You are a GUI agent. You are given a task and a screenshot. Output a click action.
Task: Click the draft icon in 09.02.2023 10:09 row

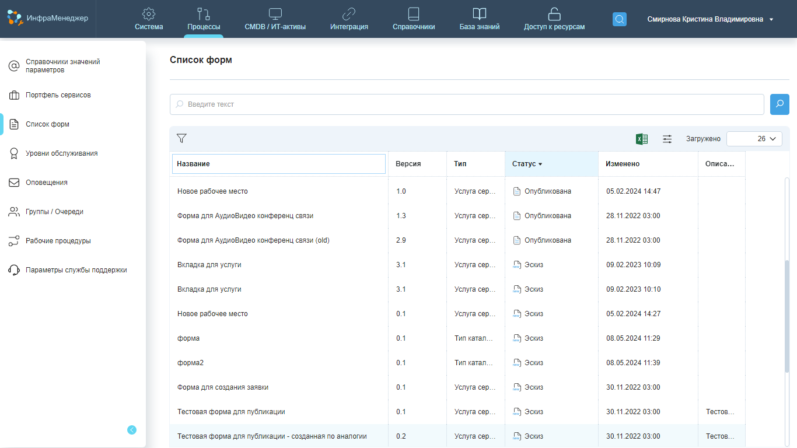coord(516,265)
